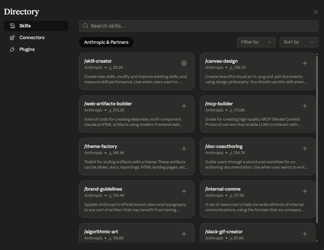
Task: Open the /web-artifacts-builder skill title
Action: 108,104
